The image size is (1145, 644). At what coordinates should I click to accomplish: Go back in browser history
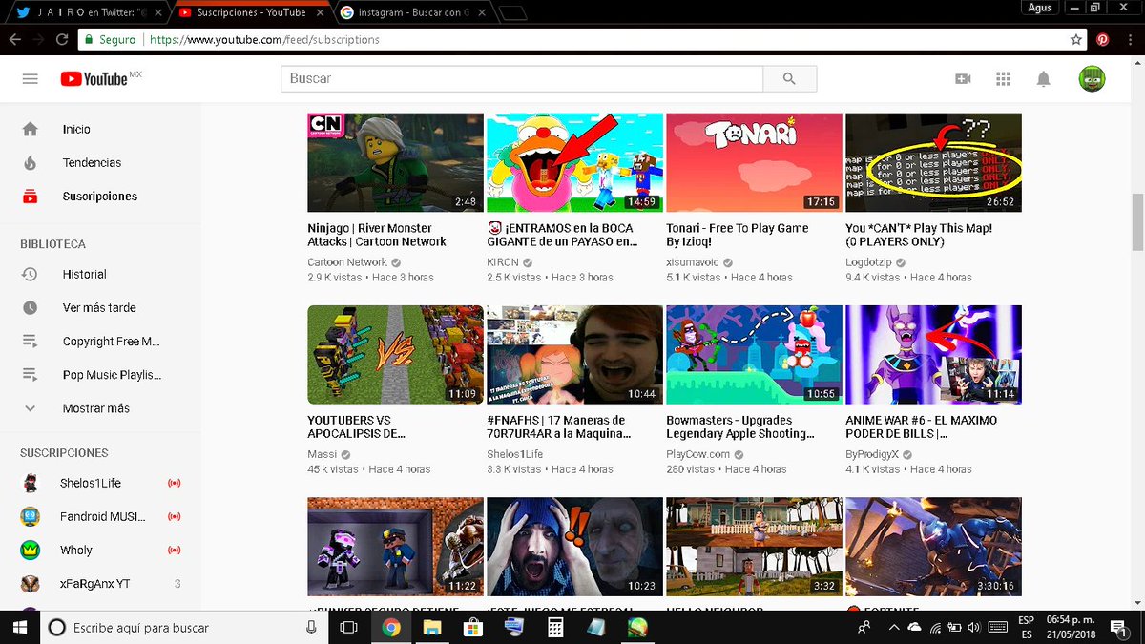tap(14, 40)
